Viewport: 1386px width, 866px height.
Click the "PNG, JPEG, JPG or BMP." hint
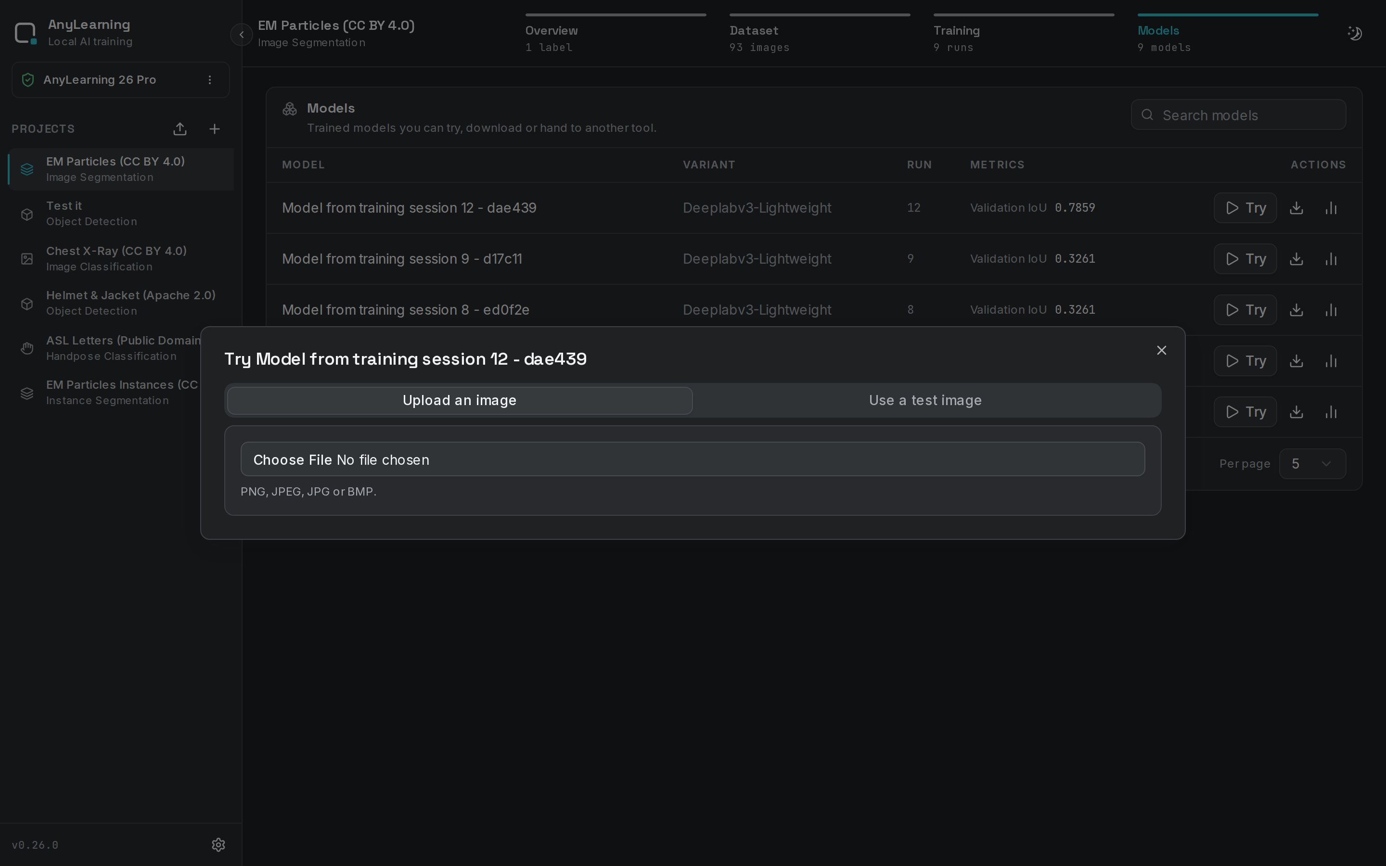[x=308, y=491]
